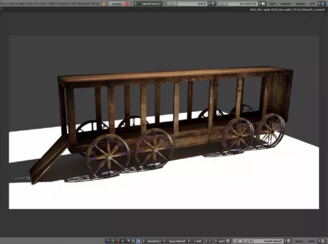Viewport: 328px width, 244px height.
Task: Open the Render menu
Action: click(300, 4)
